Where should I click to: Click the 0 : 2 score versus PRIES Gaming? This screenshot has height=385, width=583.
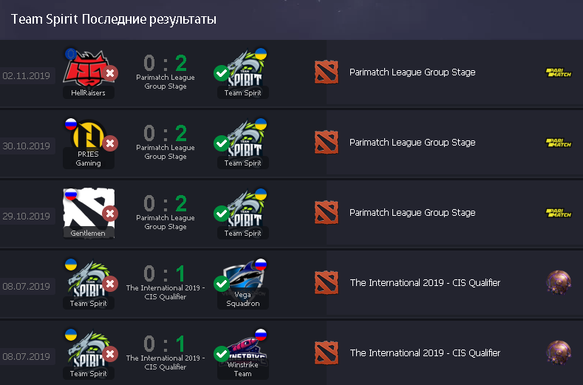[x=166, y=133]
